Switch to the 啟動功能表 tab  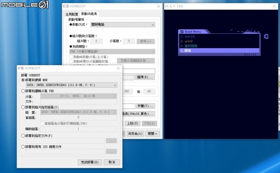pos(89,14)
